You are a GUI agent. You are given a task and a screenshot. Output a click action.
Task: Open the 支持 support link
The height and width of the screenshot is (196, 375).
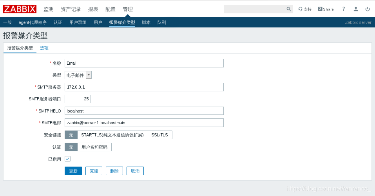coord(305,9)
